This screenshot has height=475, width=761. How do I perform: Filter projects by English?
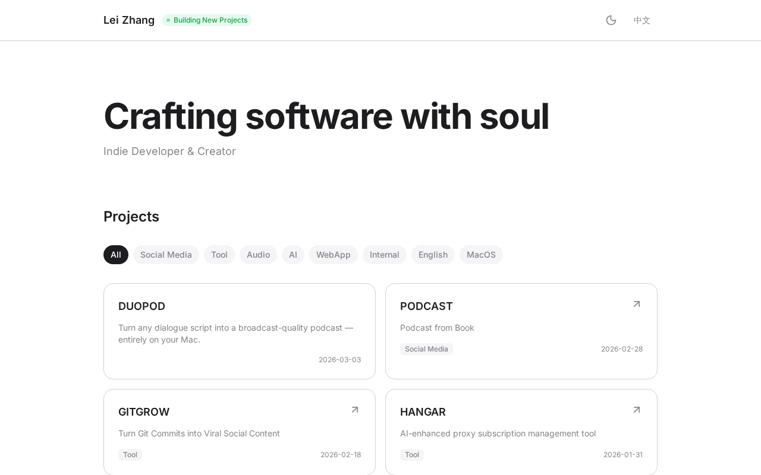tap(433, 255)
